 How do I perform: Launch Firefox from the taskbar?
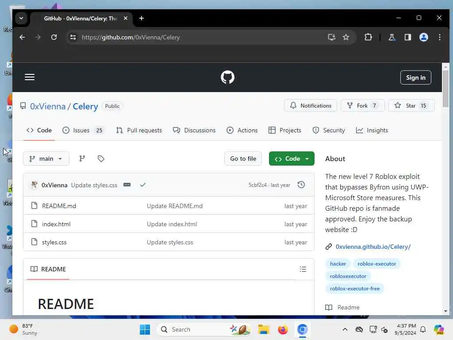coord(283,329)
